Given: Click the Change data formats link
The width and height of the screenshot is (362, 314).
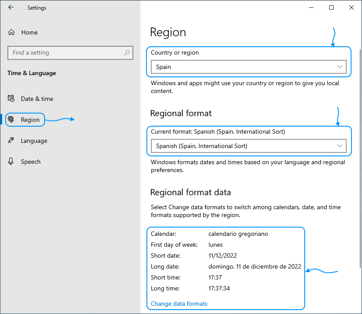Looking at the screenshot, I should click(x=179, y=304).
